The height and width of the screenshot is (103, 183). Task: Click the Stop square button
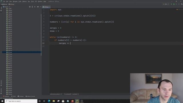coord(179,4)
